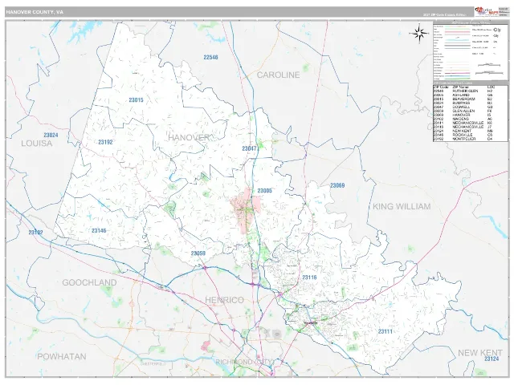Click the BEAVERDAM row in ZIP index

(x=470, y=99)
